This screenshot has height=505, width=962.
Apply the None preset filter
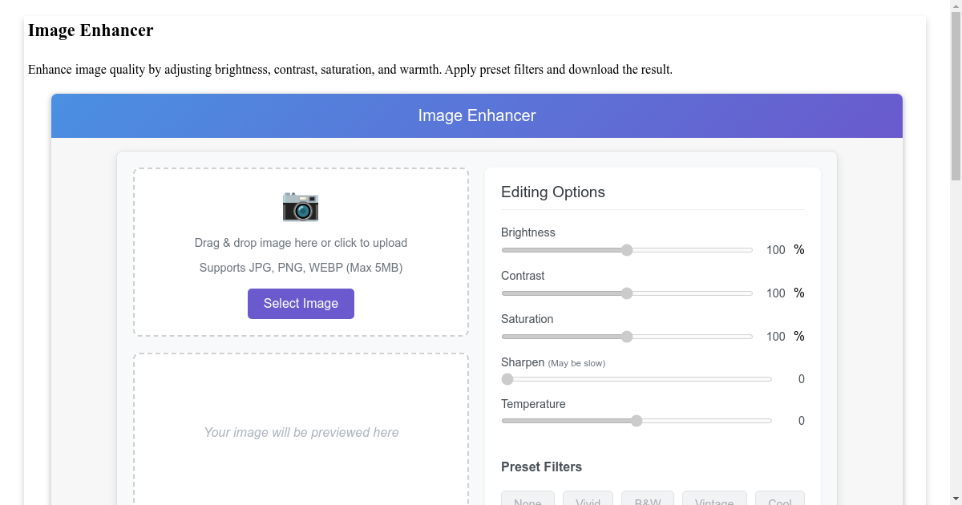(x=527, y=500)
